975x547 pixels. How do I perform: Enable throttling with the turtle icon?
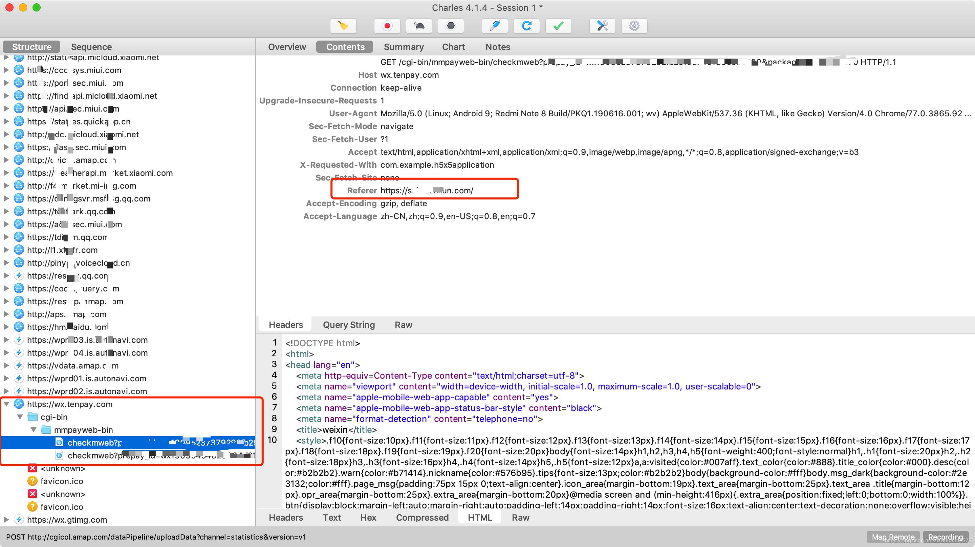pyautogui.click(x=419, y=26)
